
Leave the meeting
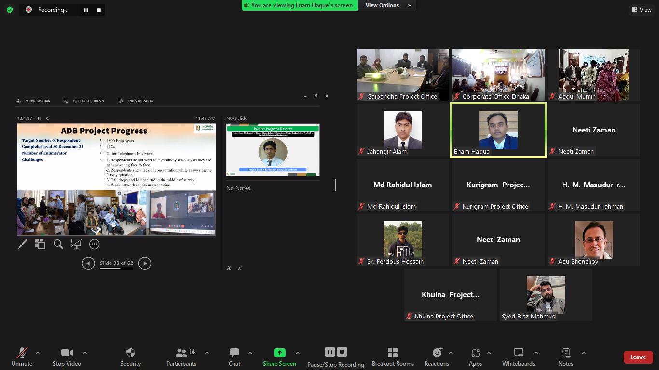[x=637, y=357]
